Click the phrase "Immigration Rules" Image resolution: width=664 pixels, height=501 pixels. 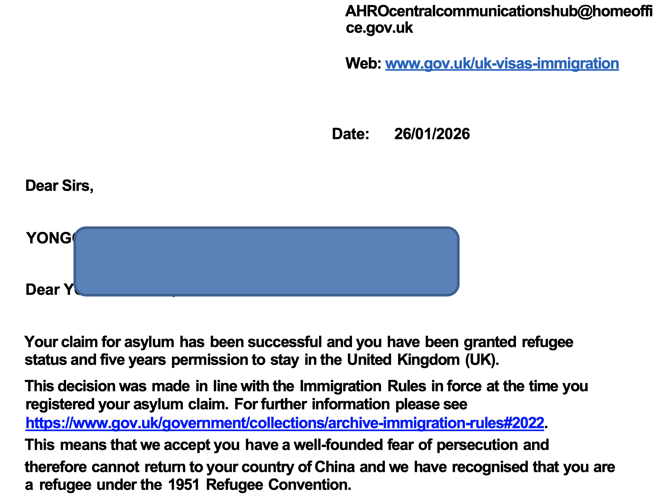point(363,386)
